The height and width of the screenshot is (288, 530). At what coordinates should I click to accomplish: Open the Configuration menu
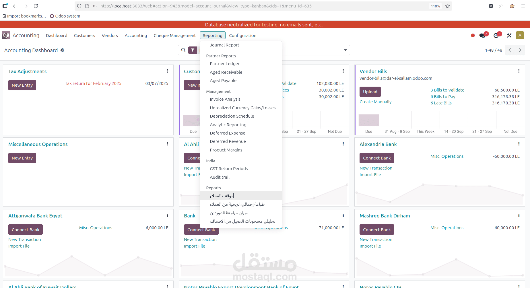pos(243,36)
